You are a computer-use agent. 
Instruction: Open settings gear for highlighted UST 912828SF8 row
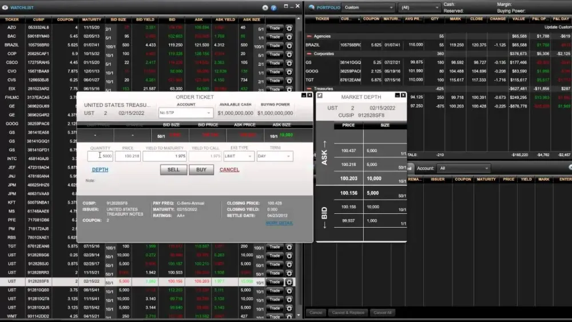289,282
